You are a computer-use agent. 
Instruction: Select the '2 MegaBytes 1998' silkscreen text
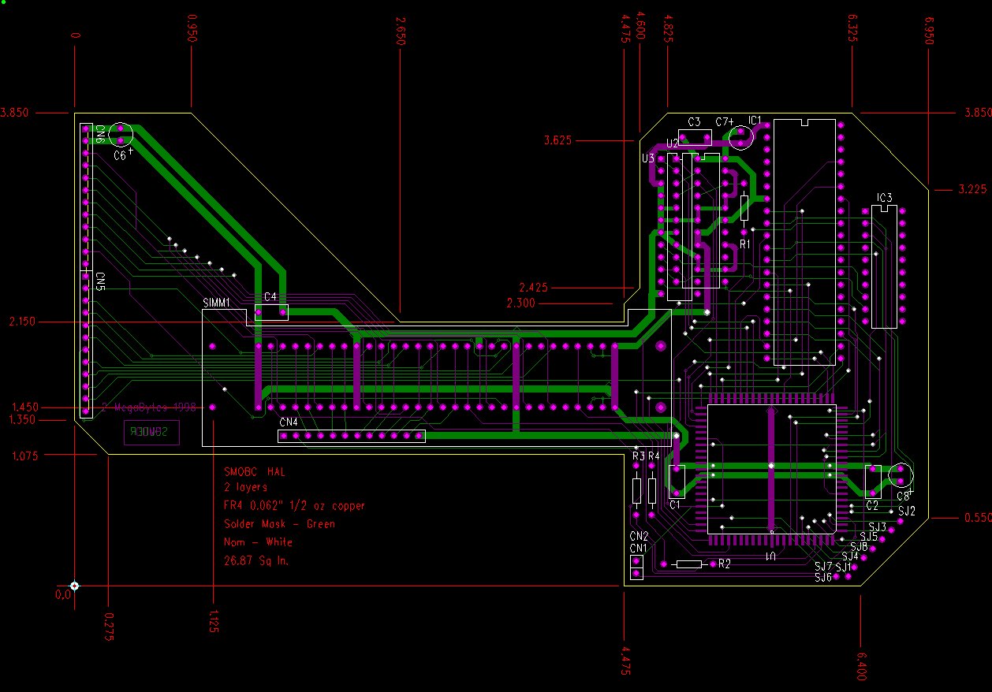pos(148,408)
